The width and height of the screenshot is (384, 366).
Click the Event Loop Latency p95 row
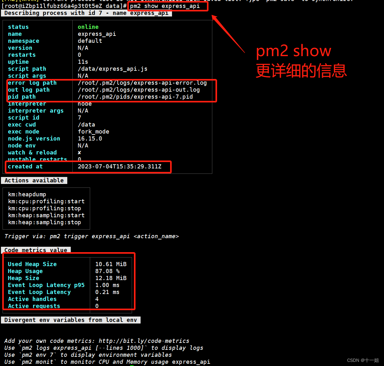click(46, 285)
